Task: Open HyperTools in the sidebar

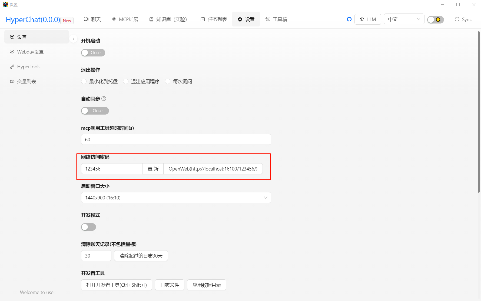Action: (37, 67)
